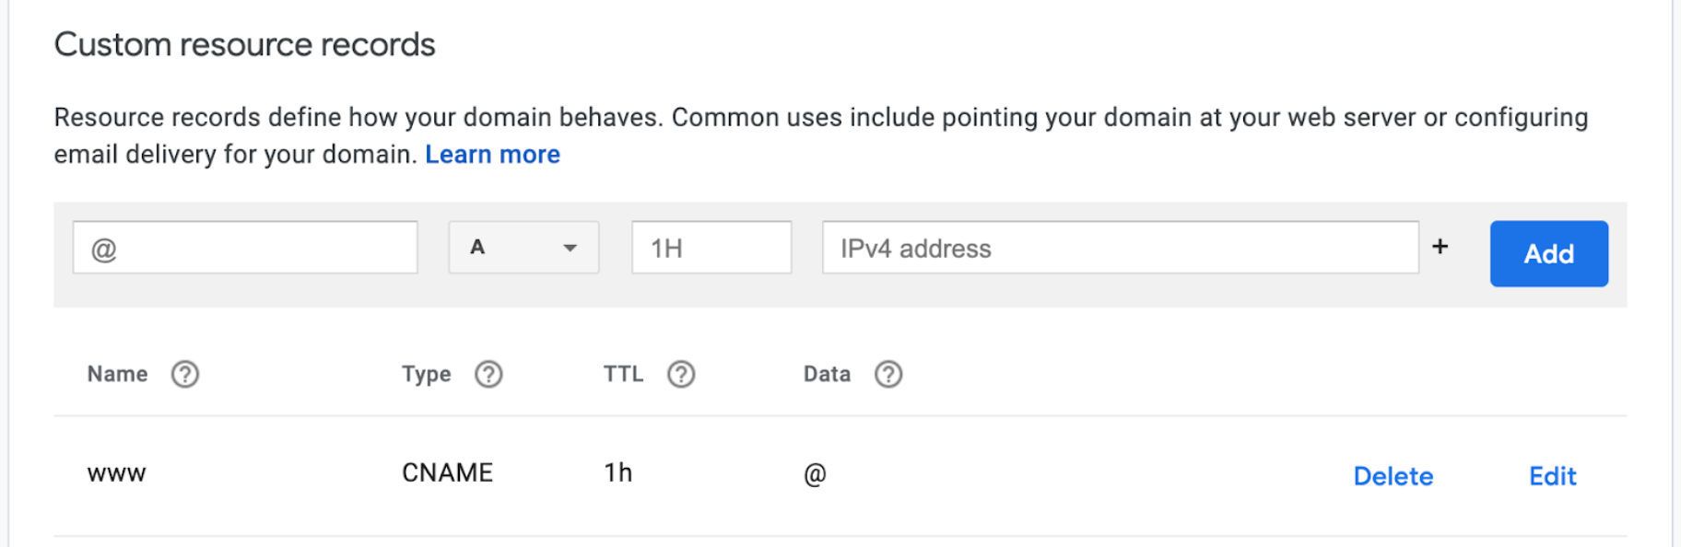Open the Learn more link
This screenshot has height=547, width=1681.
pos(492,154)
